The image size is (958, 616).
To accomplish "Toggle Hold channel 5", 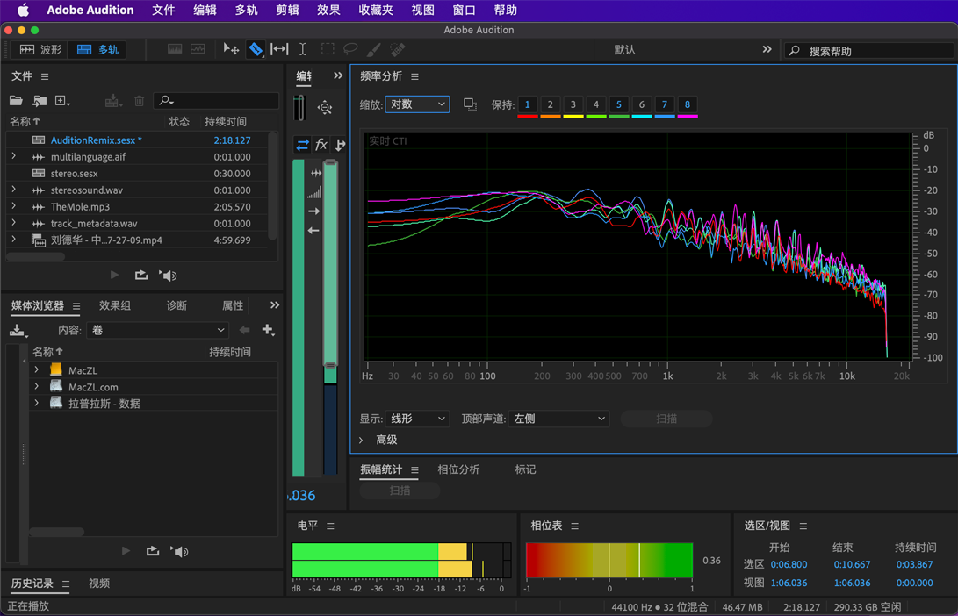I will point(618,104).
